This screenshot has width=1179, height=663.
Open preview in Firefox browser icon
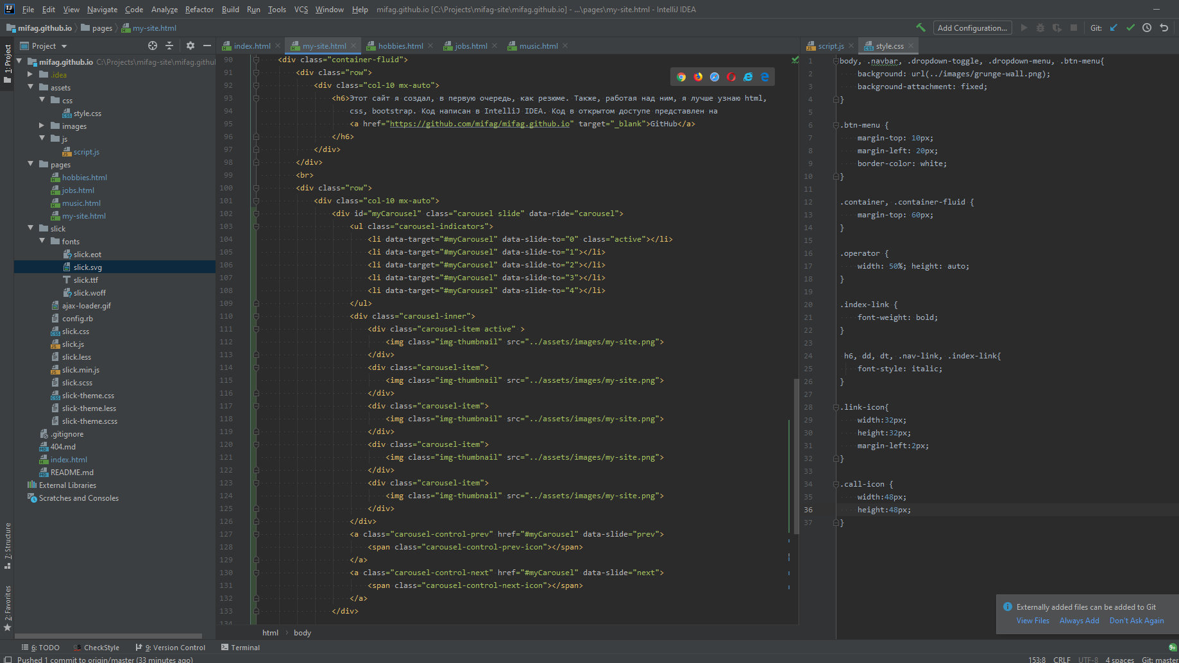pyautogui.click(x=698, y=77)
